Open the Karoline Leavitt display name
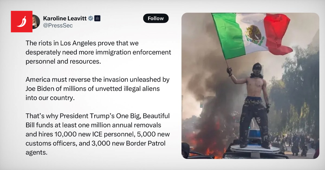This screenshot has height=170, width=325. (65, 18)
